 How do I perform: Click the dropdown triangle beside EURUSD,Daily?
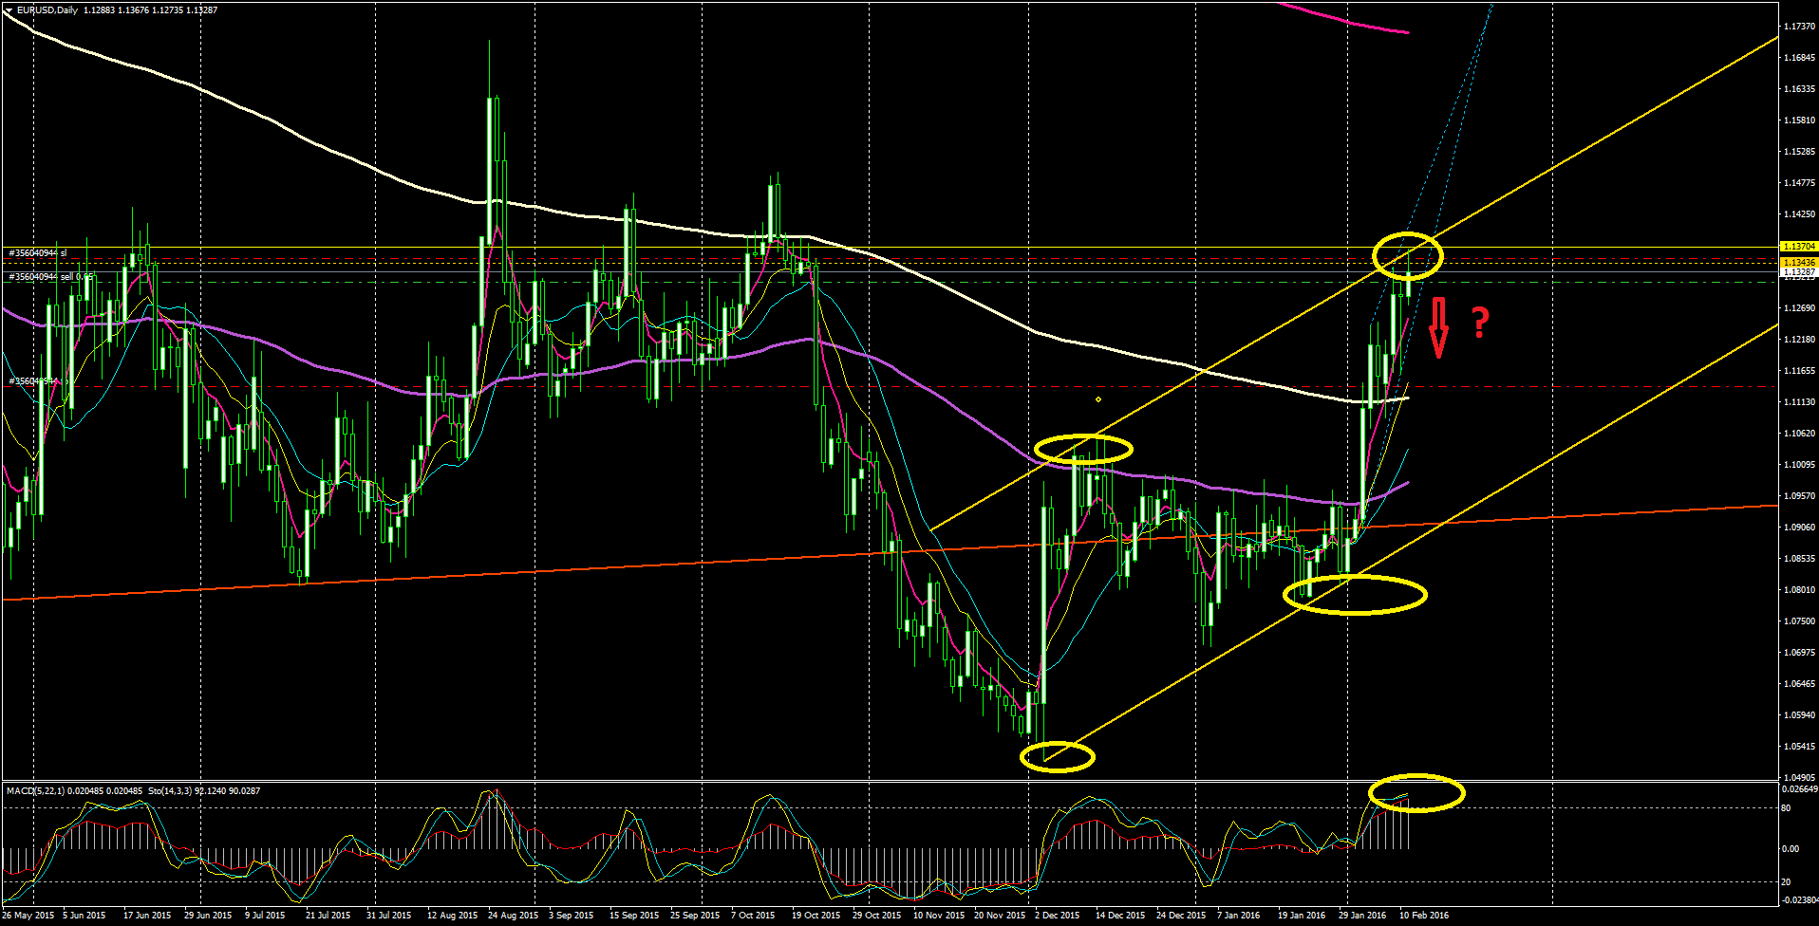[x=9, y=10]
